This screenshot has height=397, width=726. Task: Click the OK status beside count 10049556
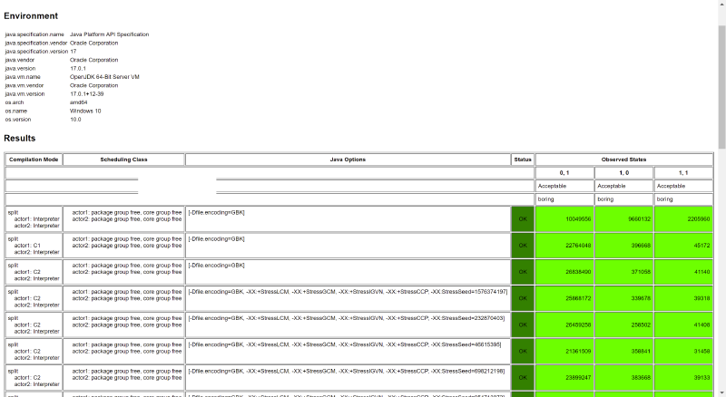click(523, 218)
